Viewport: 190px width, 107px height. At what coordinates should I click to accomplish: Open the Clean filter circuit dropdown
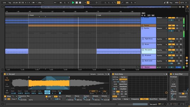pos(14,99)
